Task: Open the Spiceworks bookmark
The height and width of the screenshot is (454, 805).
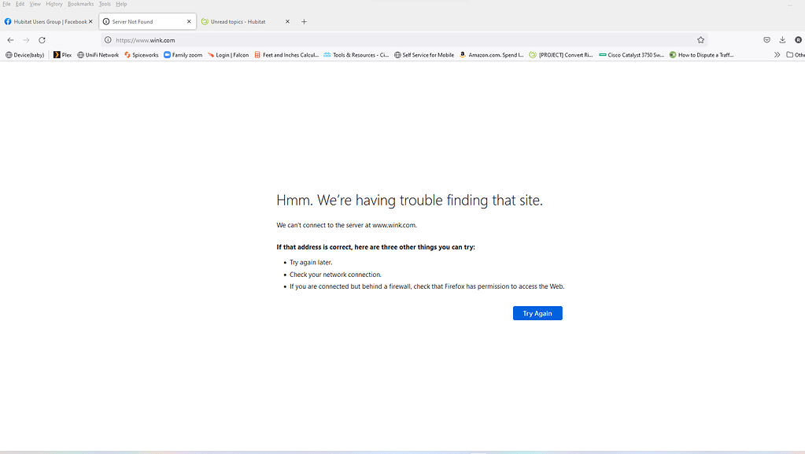Action: point(141,55)
